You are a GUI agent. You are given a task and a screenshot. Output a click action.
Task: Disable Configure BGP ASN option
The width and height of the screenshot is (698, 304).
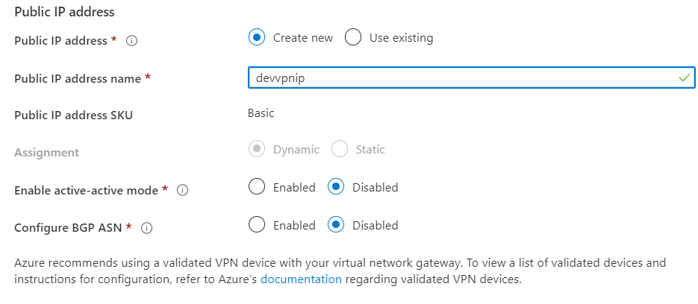336,224
